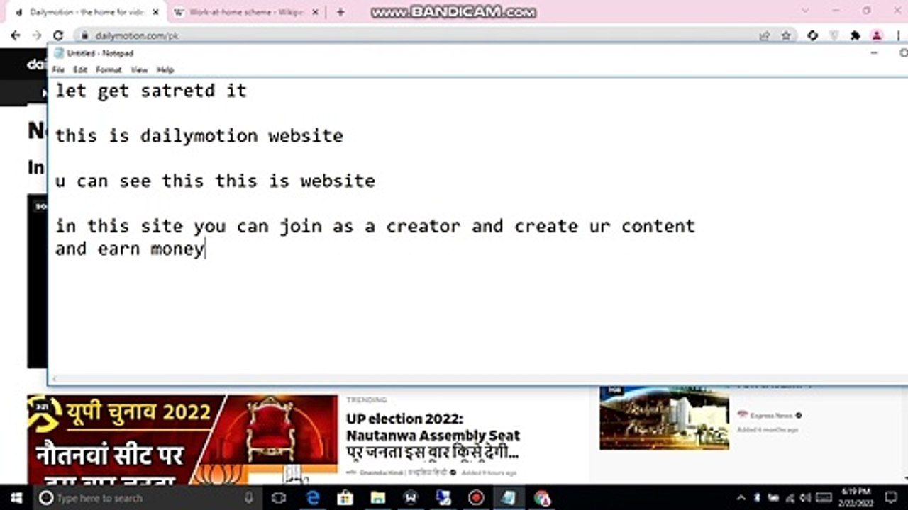The width and height of the screenshot is (908, 510).
Task: Open the UP election 2022 Hindi thumbnail
Action: 182,440
